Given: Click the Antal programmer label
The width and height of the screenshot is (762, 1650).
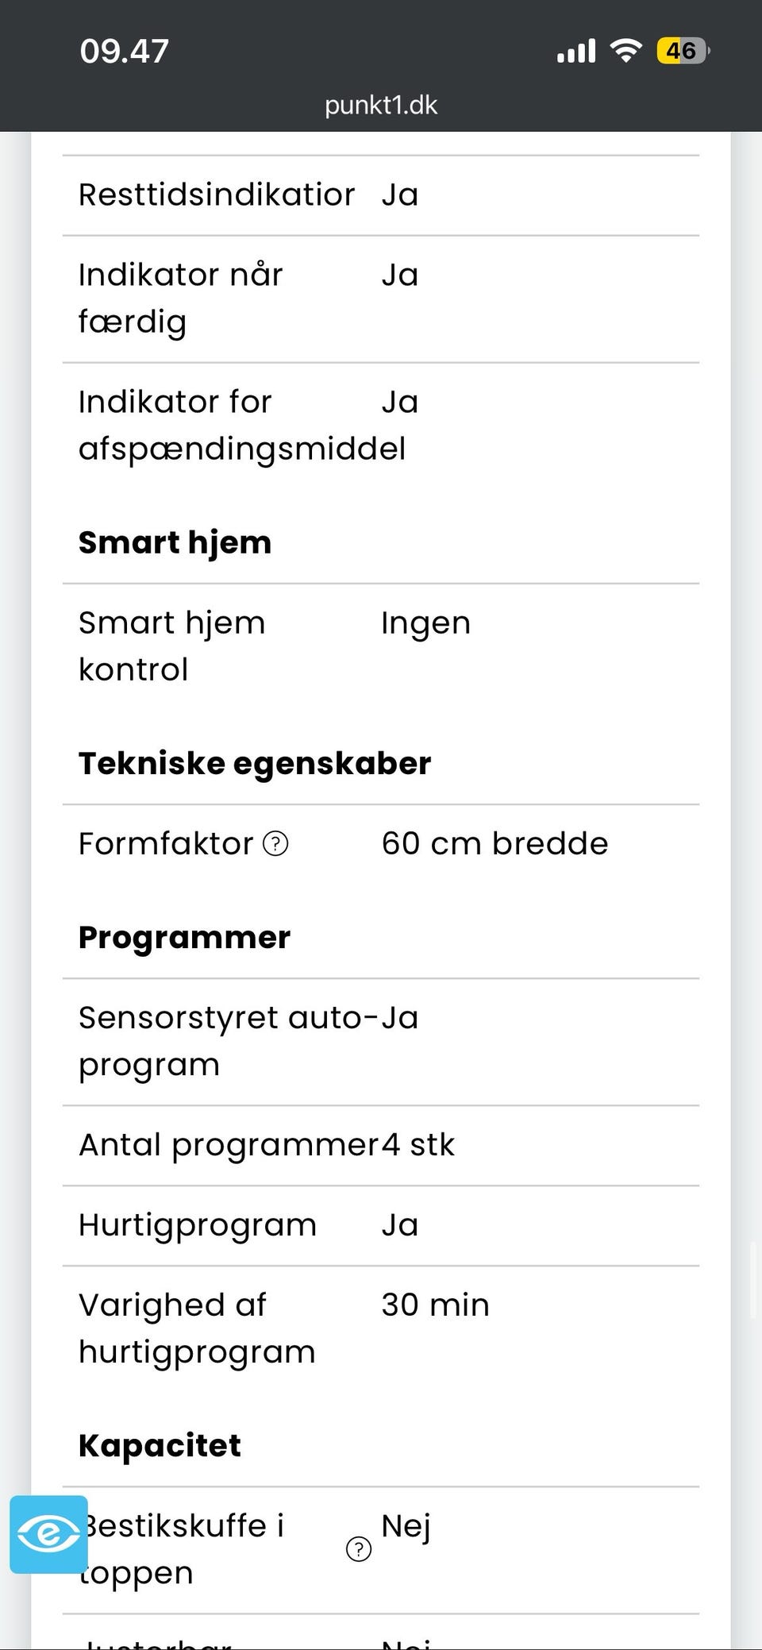Looking at the screenshot, I should click(x=229, y=1145).
